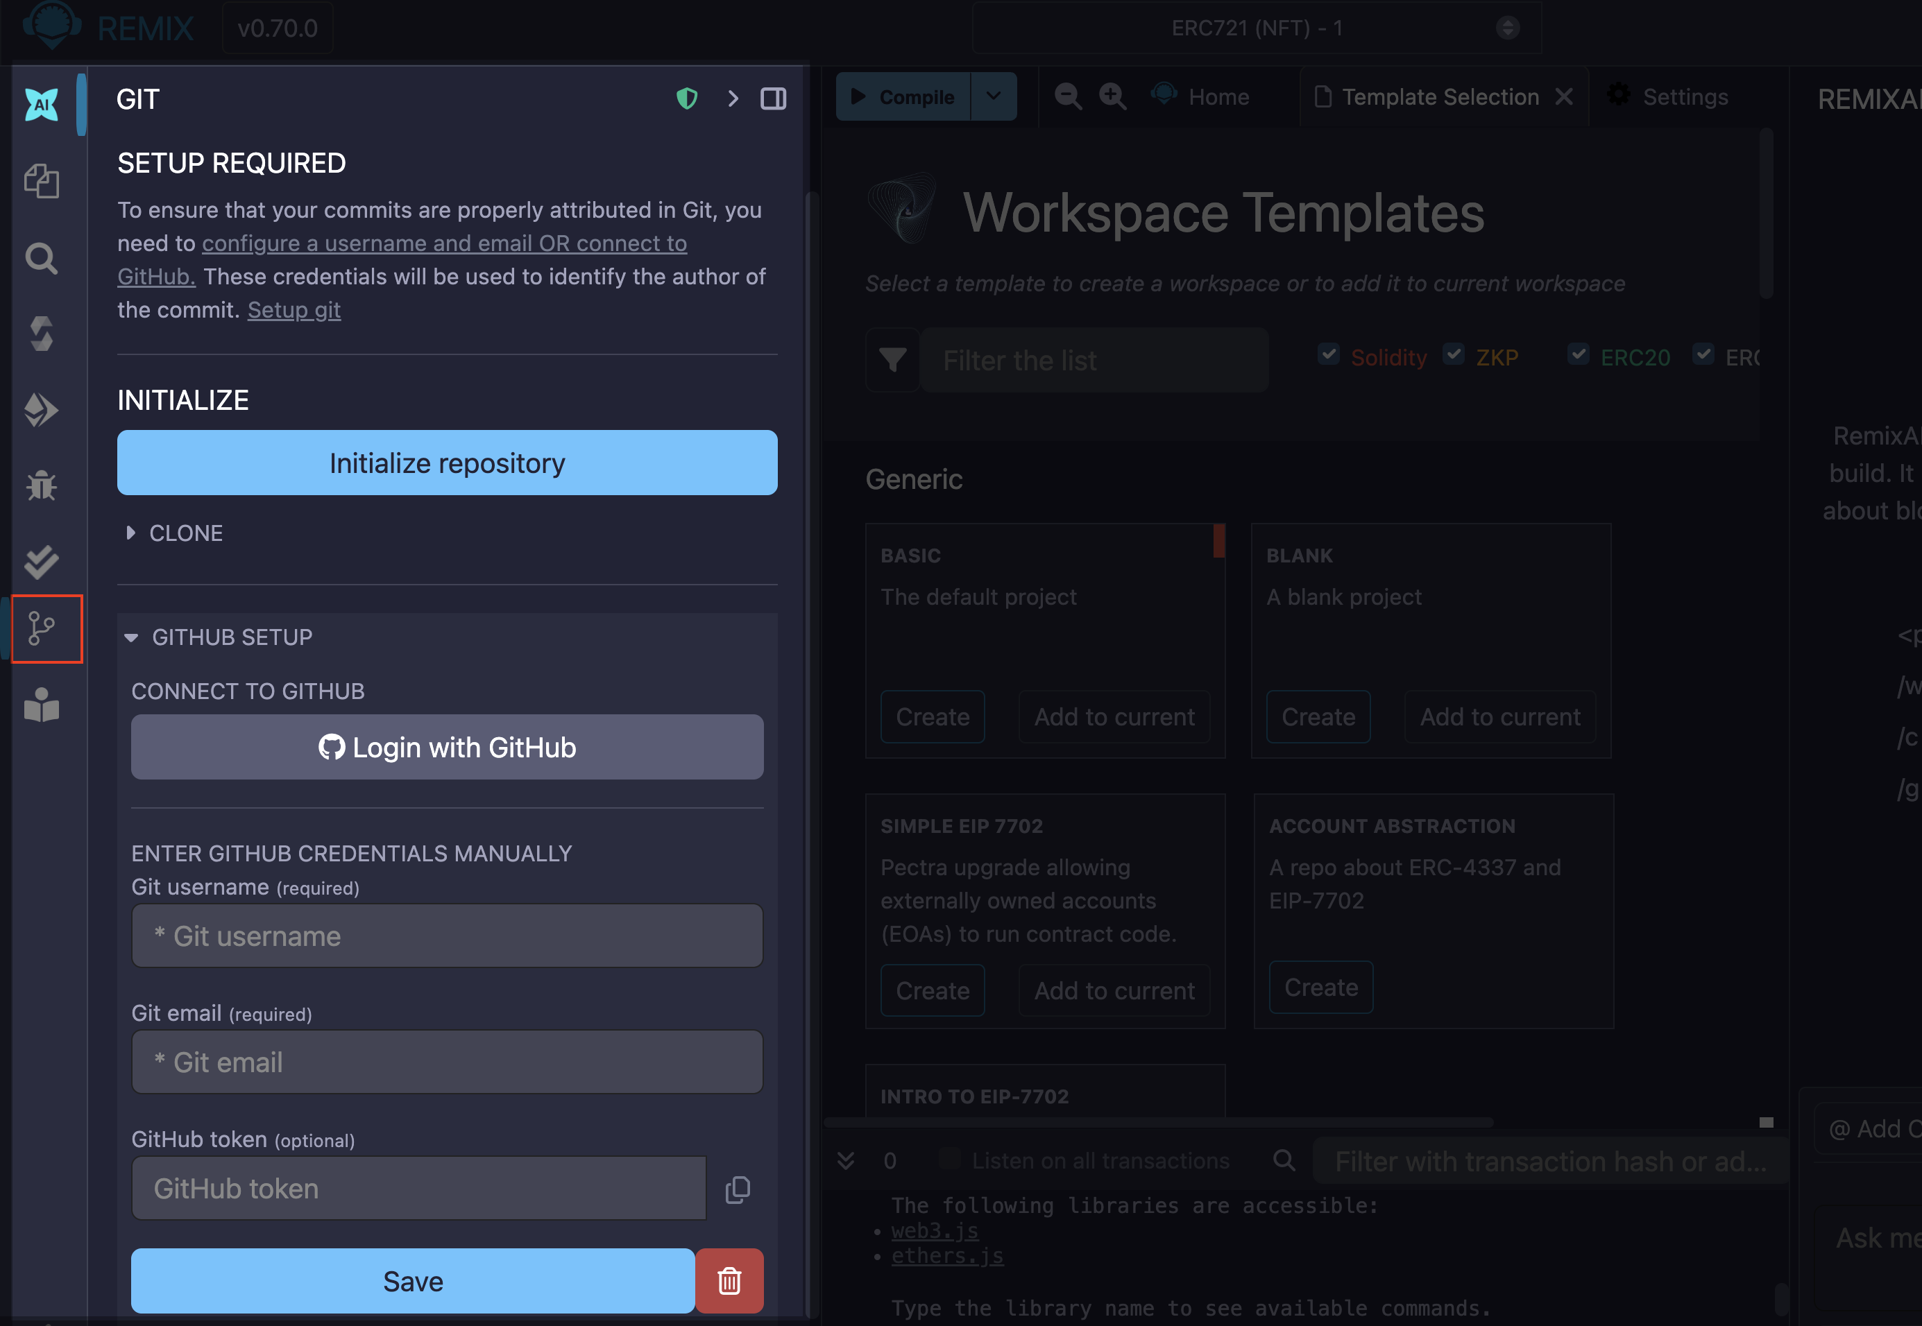Click Create on ACCOUNT ABSTRACTION template
The width and height of the screenshot is (1922, 1326).
pos(1321,987)
